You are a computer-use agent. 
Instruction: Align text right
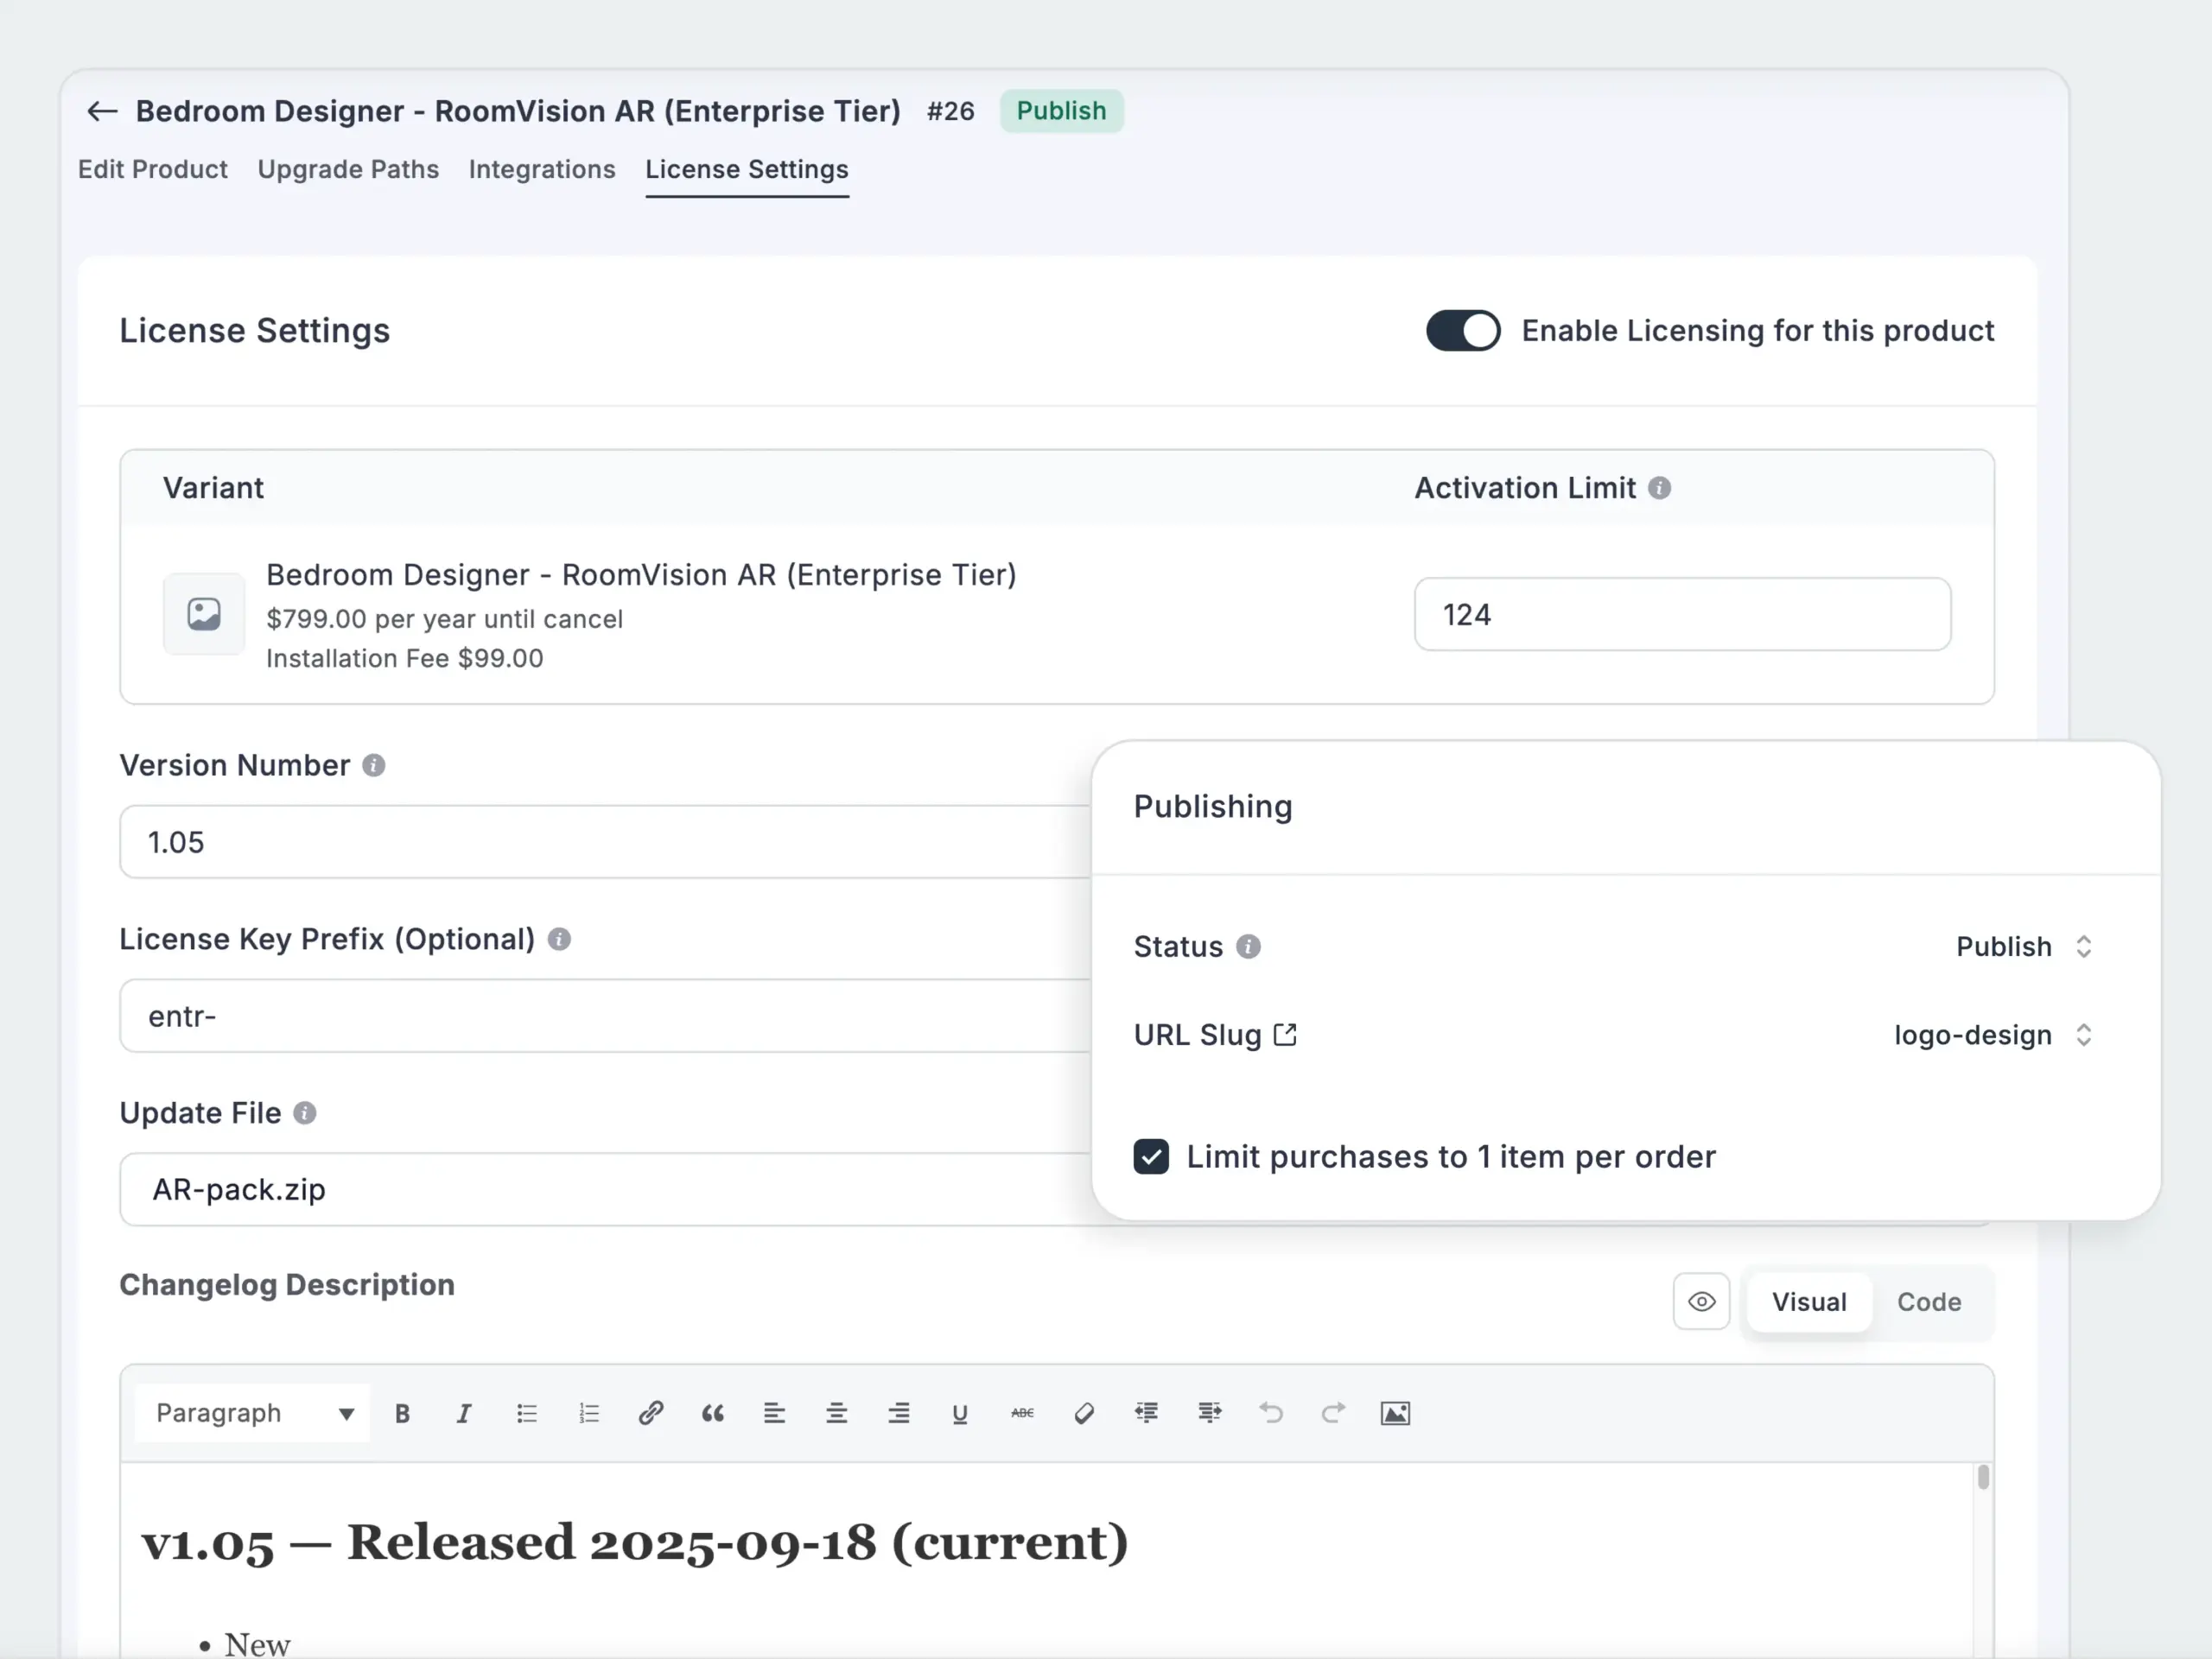coord(899,1413)
